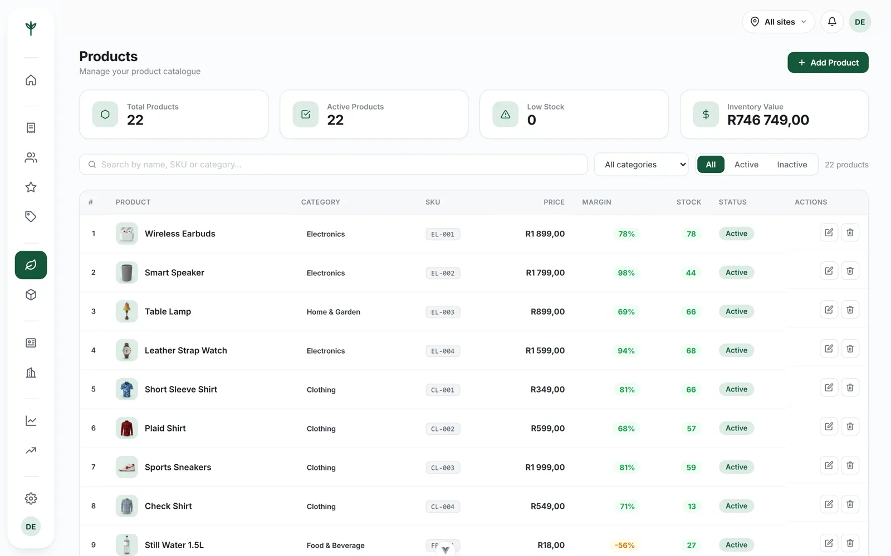This screenshot has height=556, width=891.
Task: Switch to the Inactive filter tab
Action: click(792, 165)
